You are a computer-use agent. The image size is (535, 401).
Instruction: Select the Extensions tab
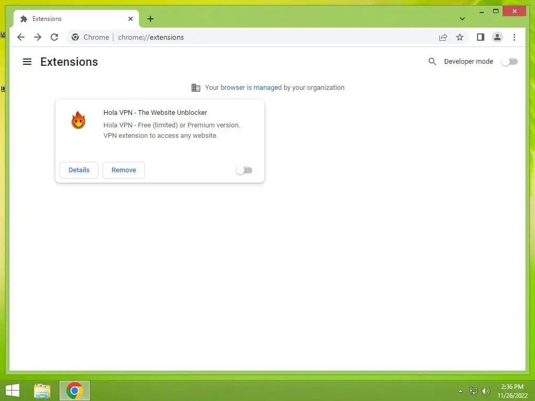coord(76,19)
